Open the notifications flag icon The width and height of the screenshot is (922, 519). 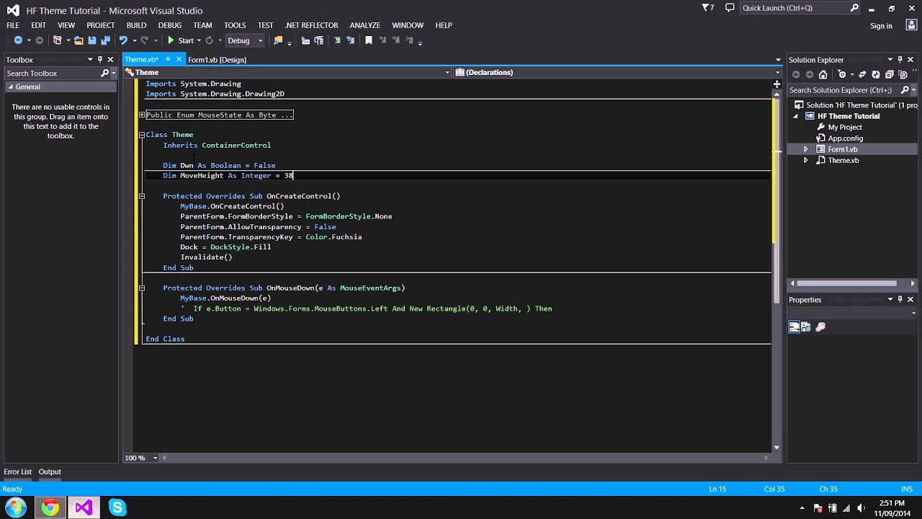pos(707,8)
